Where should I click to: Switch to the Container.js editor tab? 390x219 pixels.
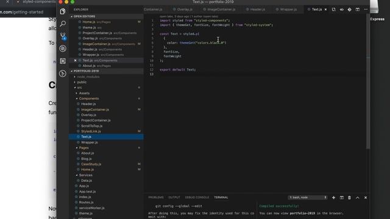pyautogui.click(x=153, y=10)
